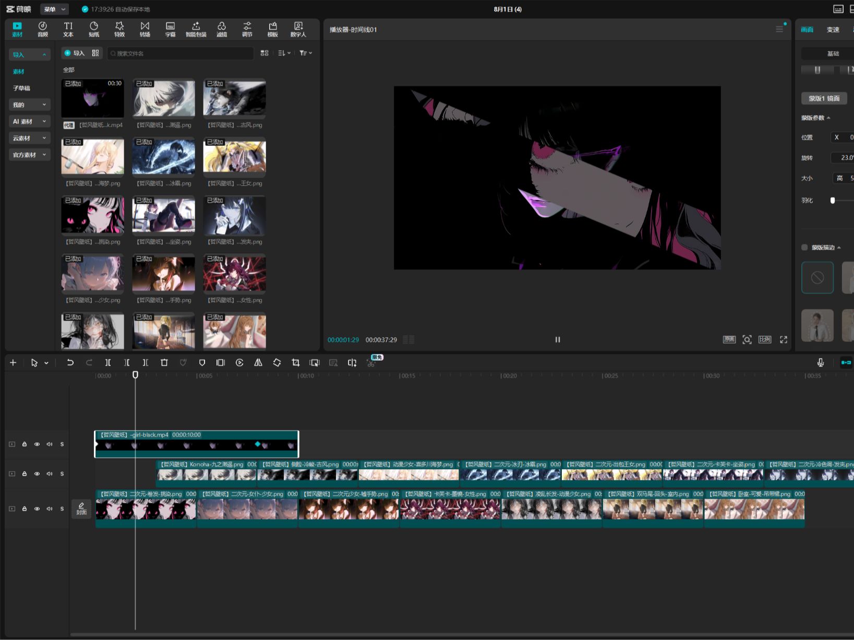Click the reverse playback icon

(x=239, y=363)
